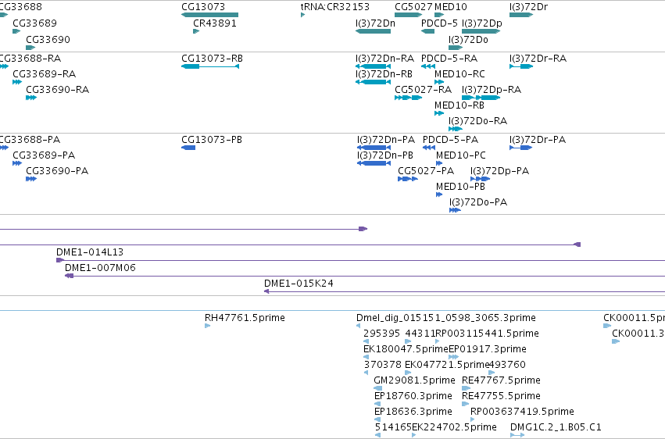The image size is (665, 439).
Task: Click the l(3)72Dn gene label
Action: [375, 23]
